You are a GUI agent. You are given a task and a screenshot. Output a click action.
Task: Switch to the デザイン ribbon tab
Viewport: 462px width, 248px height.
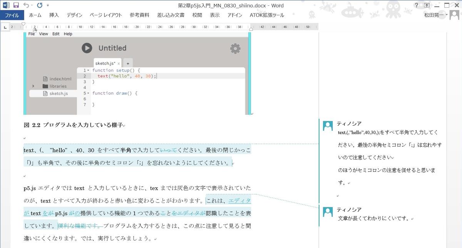point(74,15)
